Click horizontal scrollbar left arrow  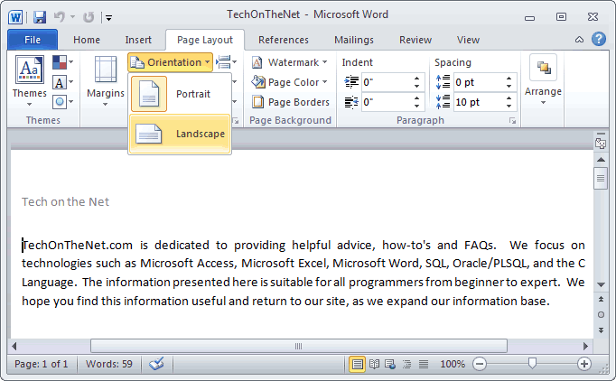click(14, 346)
